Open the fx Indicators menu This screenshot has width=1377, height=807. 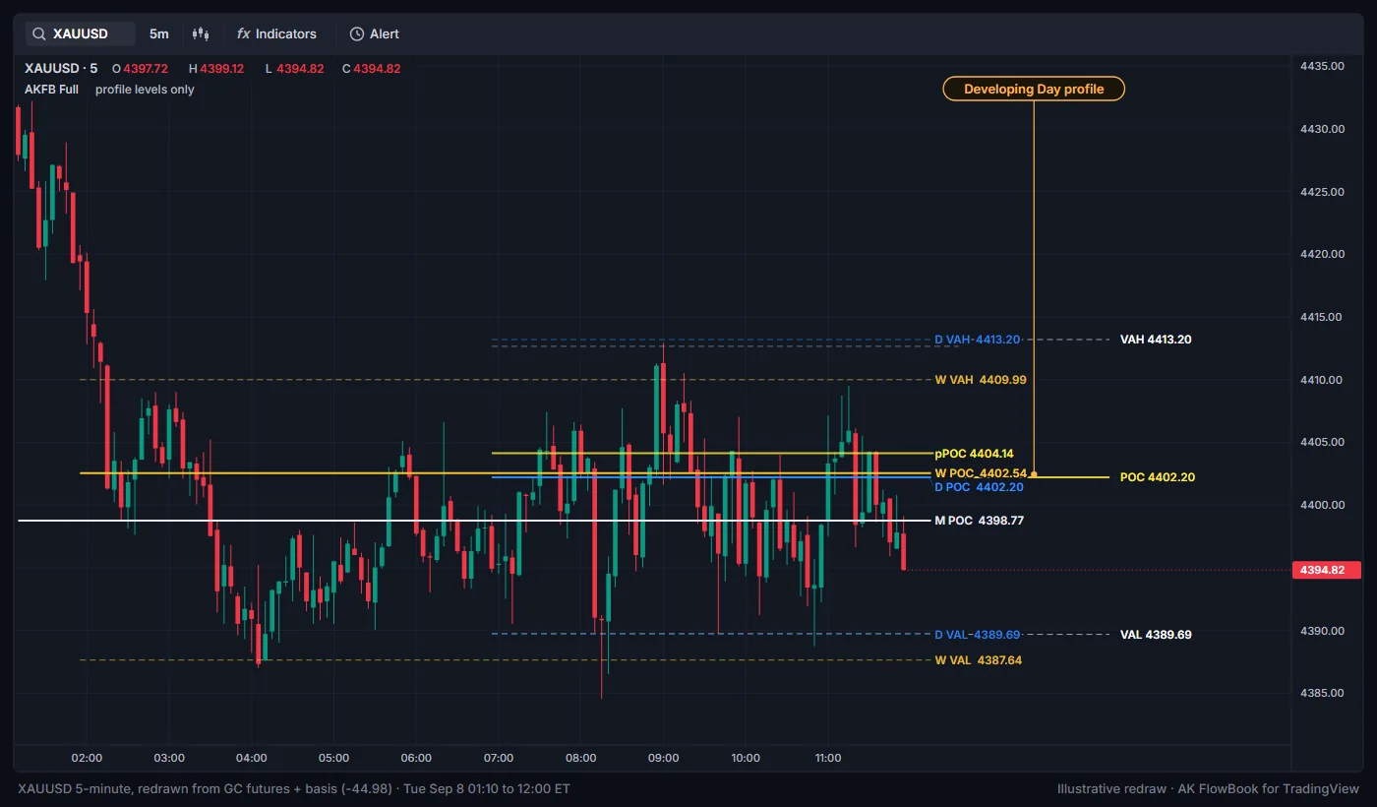click(276, 33)
